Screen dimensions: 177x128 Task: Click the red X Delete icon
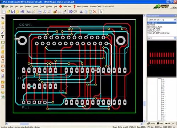(x=95, y=12)
